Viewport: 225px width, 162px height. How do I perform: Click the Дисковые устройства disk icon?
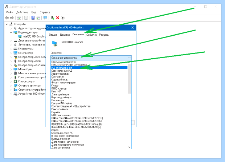(x=15, y=41)
